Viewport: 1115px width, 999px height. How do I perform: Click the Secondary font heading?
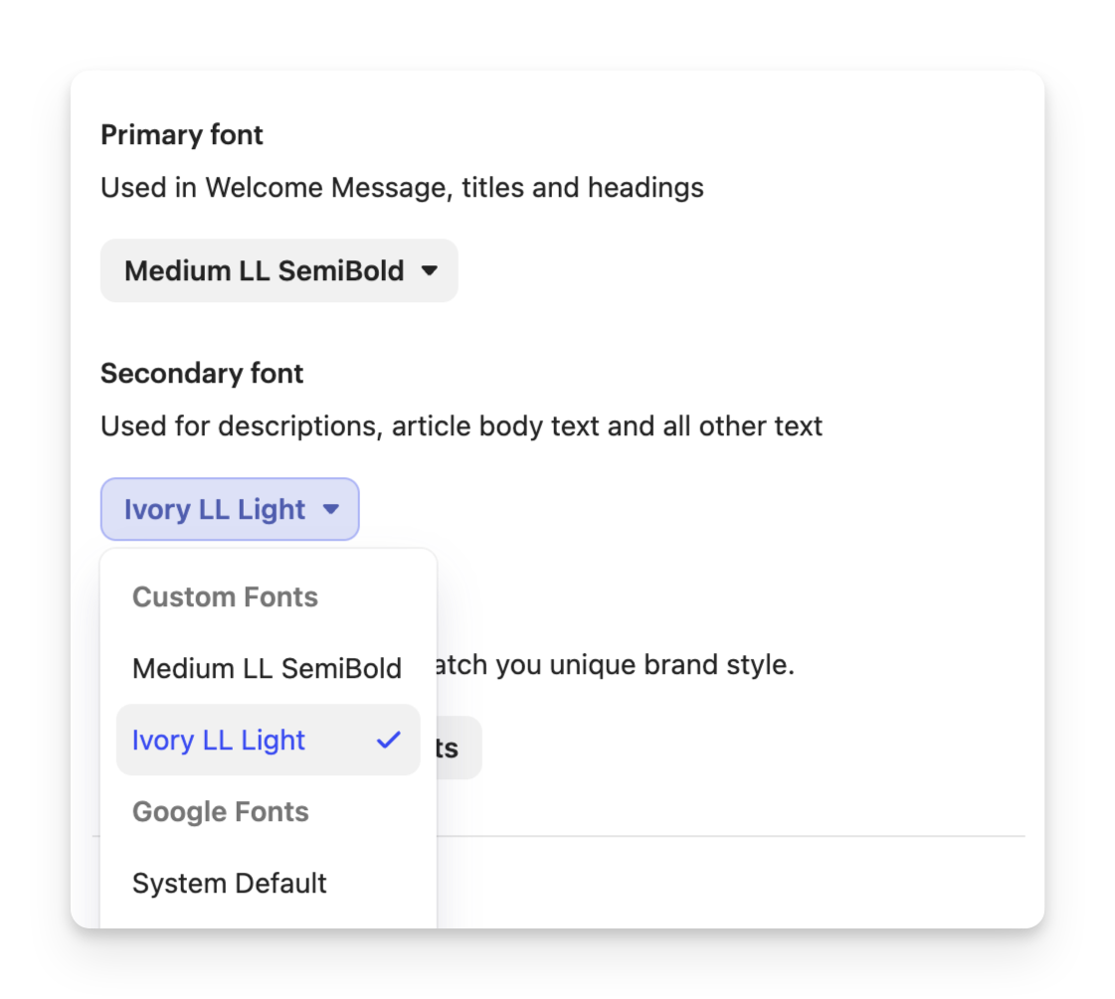click(202, 374)
